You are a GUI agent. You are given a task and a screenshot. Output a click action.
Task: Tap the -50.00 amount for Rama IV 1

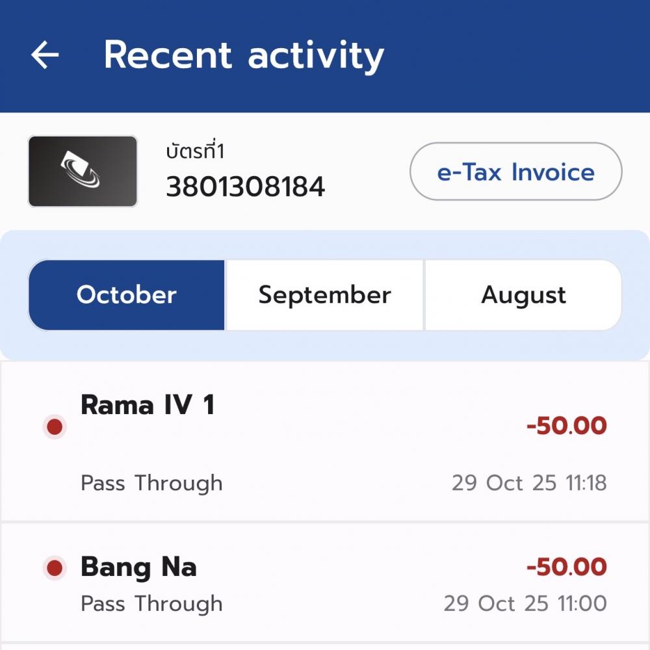tap(566, 426)
